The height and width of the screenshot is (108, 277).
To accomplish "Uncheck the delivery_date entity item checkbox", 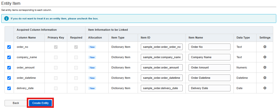I will click(9, 88).
